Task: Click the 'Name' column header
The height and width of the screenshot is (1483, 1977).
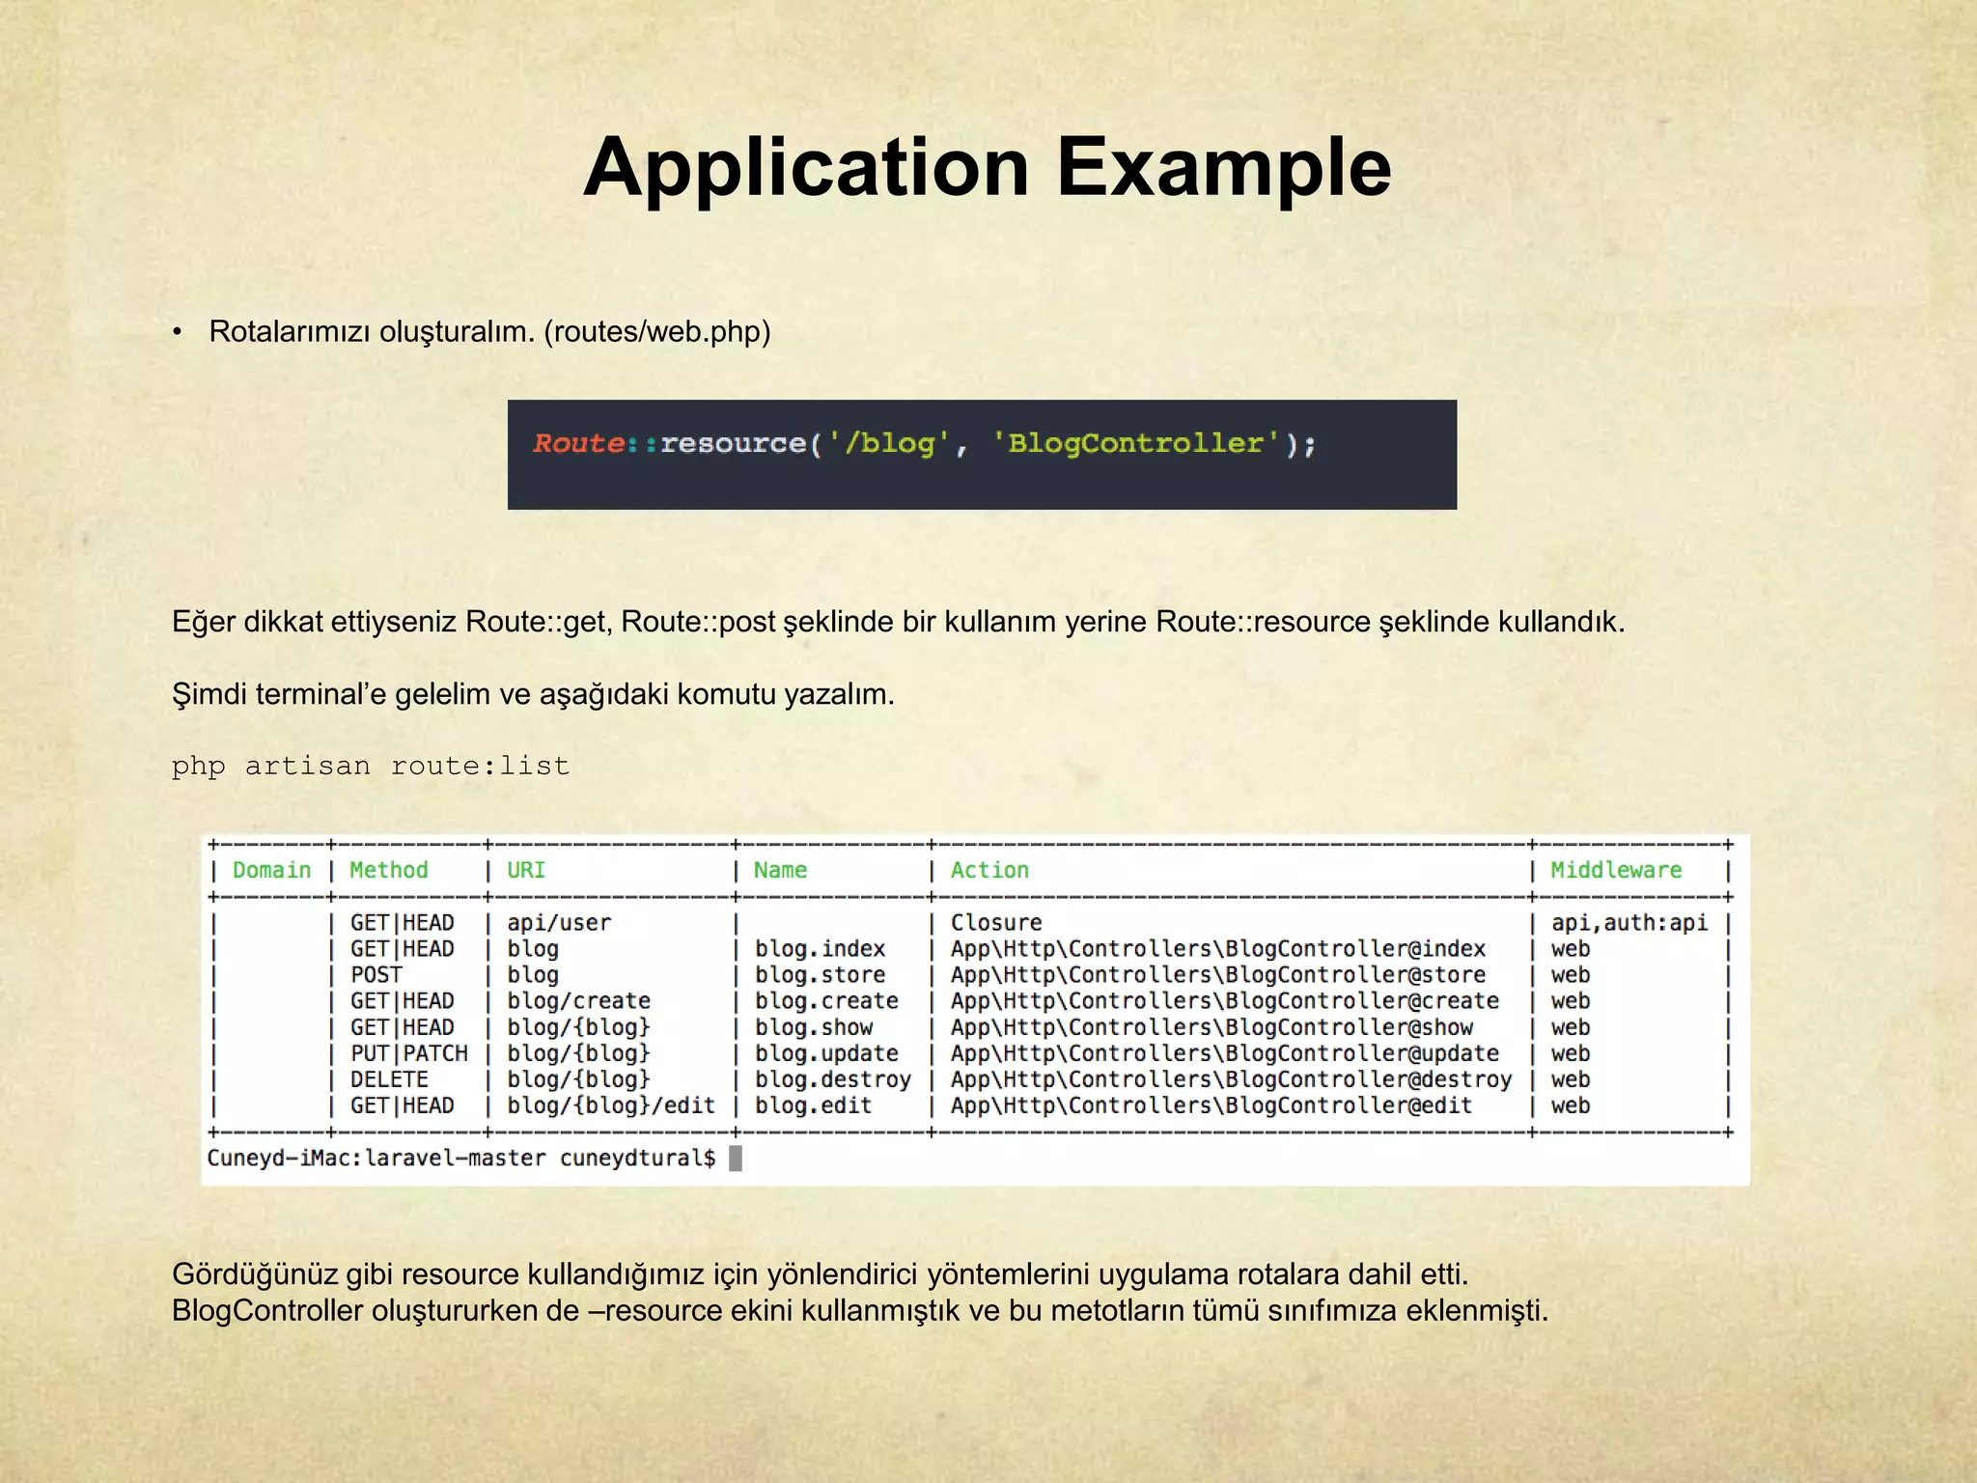Action: pos(780,870)
